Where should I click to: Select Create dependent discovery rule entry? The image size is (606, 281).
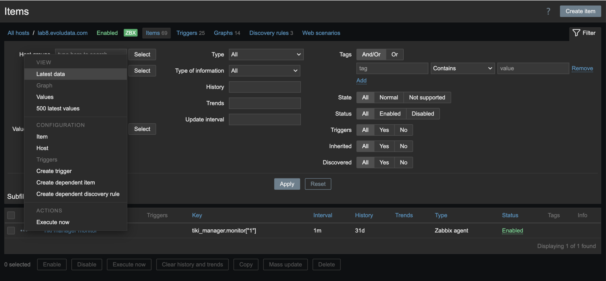[75, 194]
